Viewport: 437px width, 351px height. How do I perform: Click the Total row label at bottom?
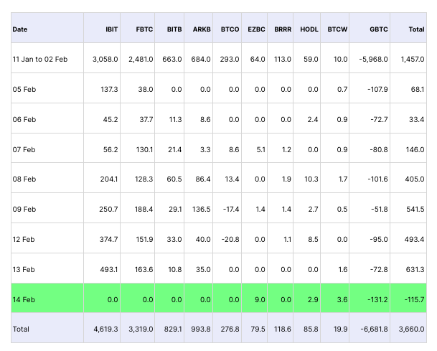[x=22, y=328]
